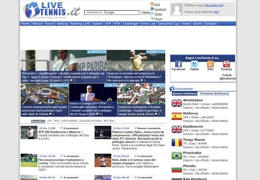Open Fils rassicura article headline
The image size is (260, 180).
coord(61,161)
